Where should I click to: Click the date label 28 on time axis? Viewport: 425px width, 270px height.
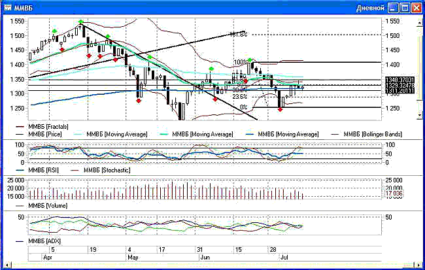tap(273, 249)
